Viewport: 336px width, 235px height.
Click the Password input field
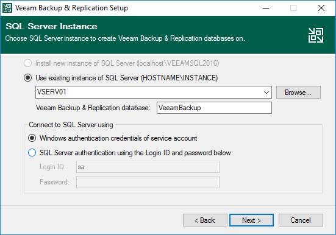148,182
